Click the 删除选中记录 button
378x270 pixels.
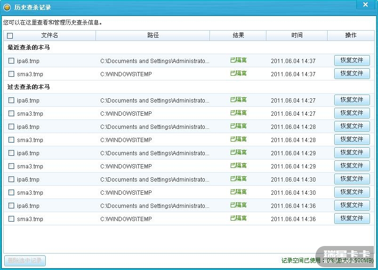pos(25,261)
